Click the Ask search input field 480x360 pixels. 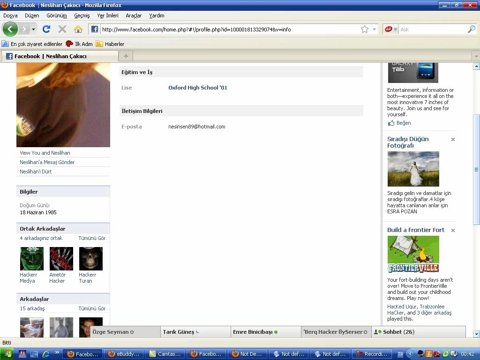tap(433, 30)
